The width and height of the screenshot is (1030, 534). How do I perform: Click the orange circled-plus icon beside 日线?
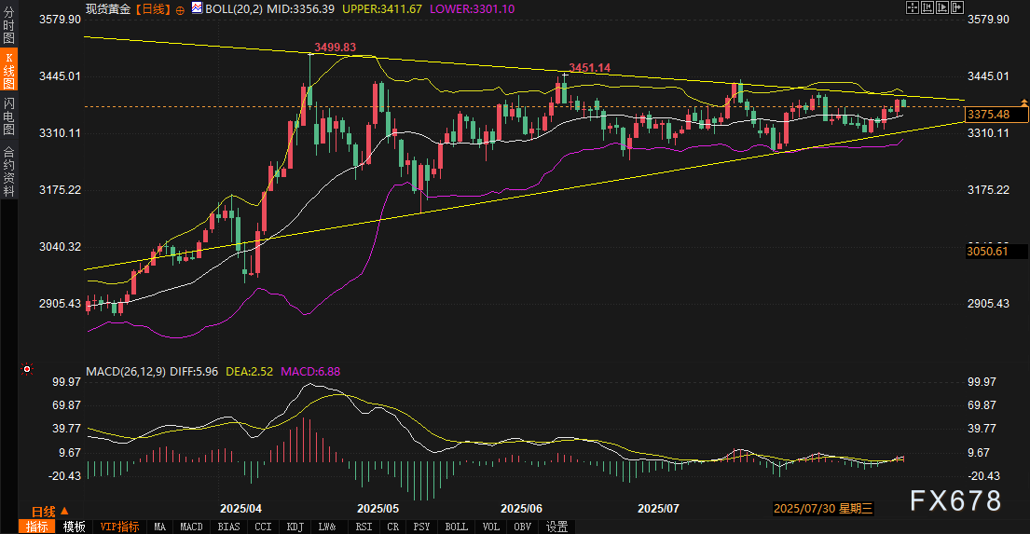179,8
